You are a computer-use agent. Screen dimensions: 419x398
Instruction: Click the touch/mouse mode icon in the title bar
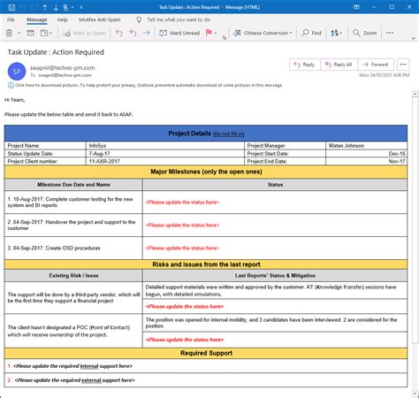(x=65, y=7)
